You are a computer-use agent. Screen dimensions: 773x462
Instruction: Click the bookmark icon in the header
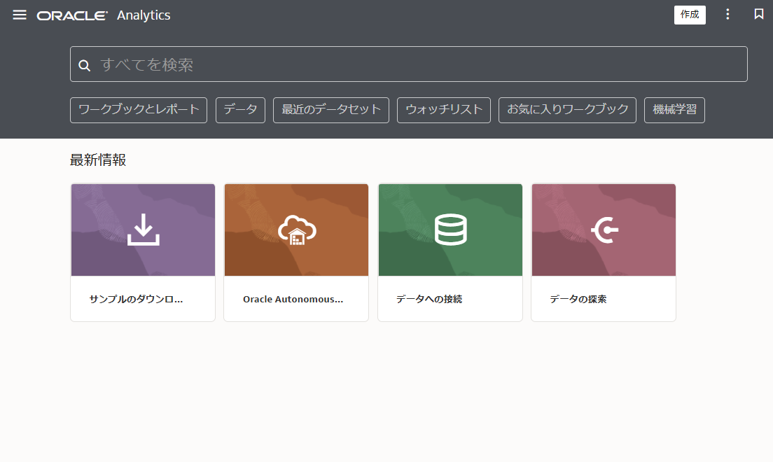point(759,14)
